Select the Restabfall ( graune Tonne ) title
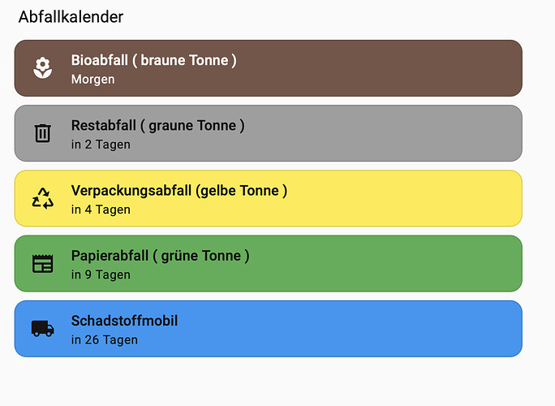Viewport: 555px width, 406px height. [157, 125]
